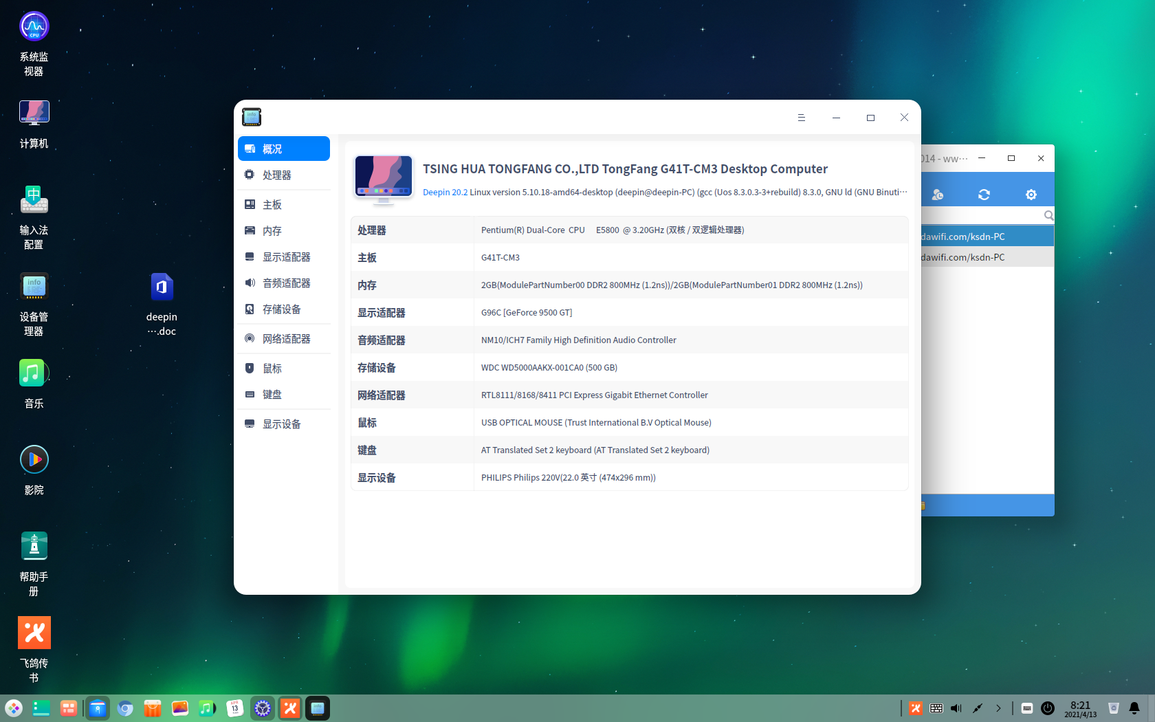Select the PHILIPS 220V display value
The height and width of the screenshot is (722, 1155).
click(x=569, y=477)
